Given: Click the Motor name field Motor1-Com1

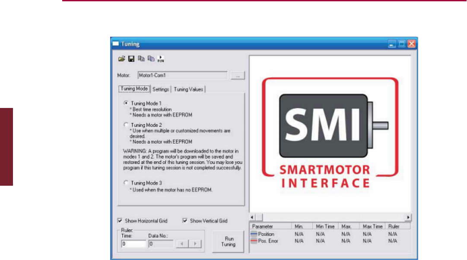Looking at the screenshot, I should coord(183,75).
